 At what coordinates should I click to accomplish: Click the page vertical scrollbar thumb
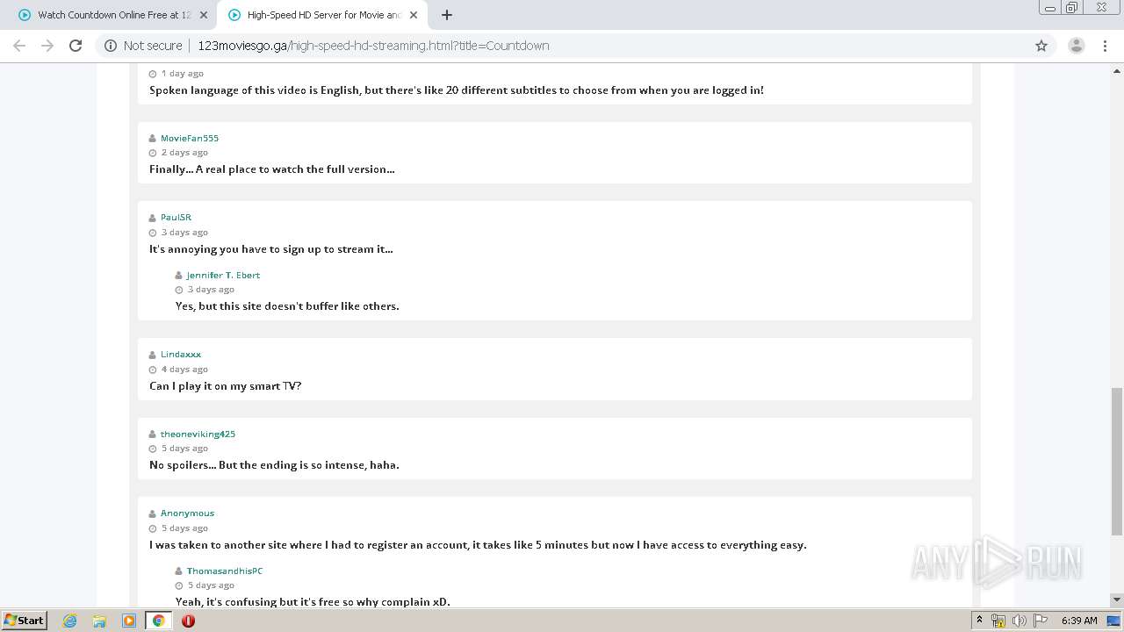(x=1117, y=461)
